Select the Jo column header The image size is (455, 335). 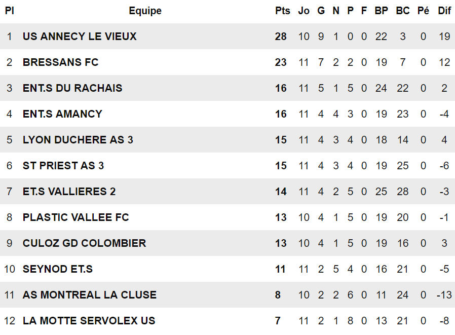(304, 11)
